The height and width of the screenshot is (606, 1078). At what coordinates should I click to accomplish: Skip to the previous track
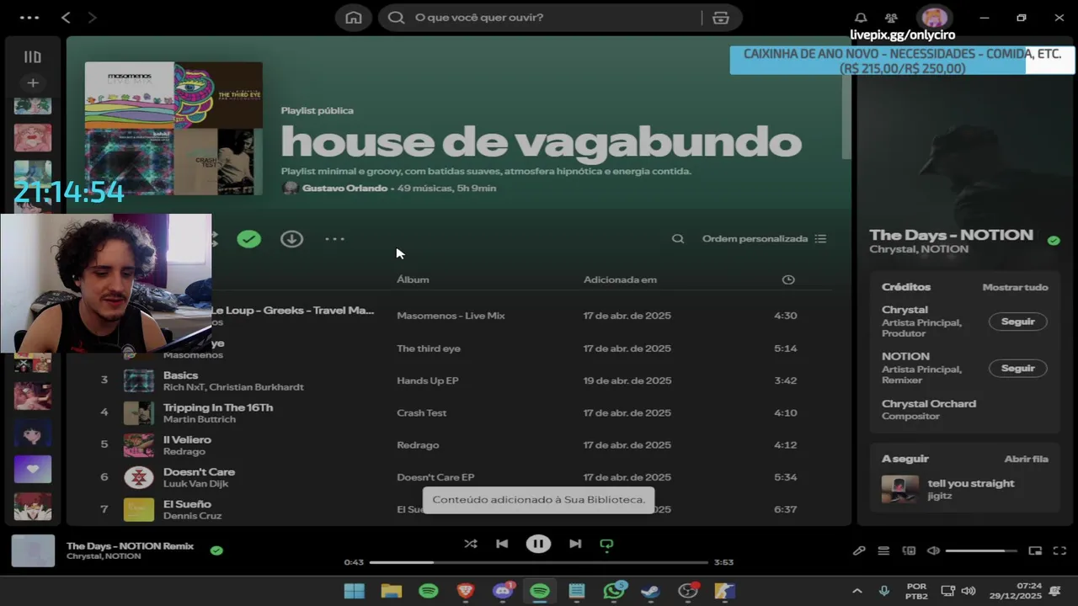click(502, 544)
